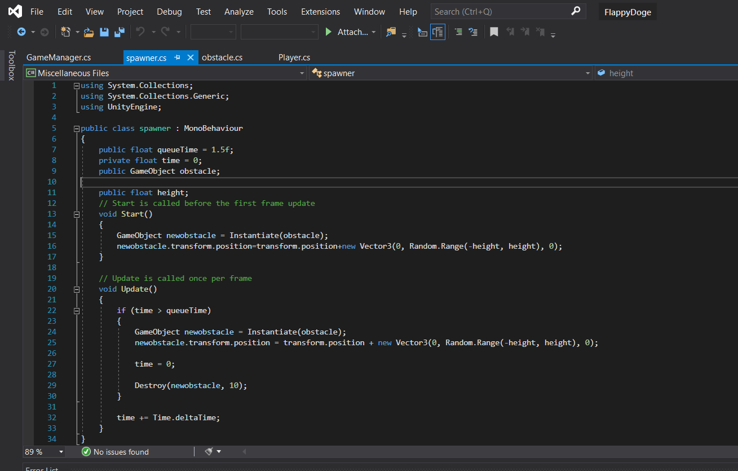Screen dimensions: 738x471
Task: Expand the height member dropdown
Action: pos(666,73)
